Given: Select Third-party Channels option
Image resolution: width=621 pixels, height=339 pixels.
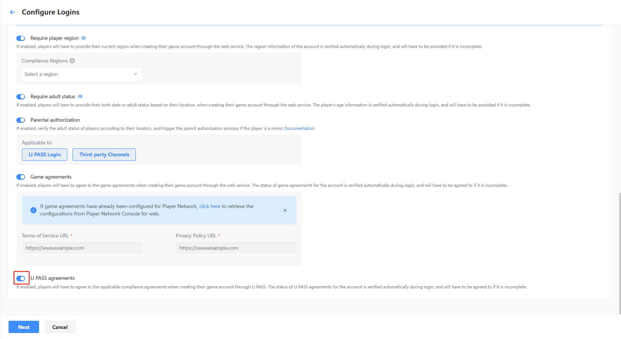Looking at the screenshot, I should coord(104,155).
